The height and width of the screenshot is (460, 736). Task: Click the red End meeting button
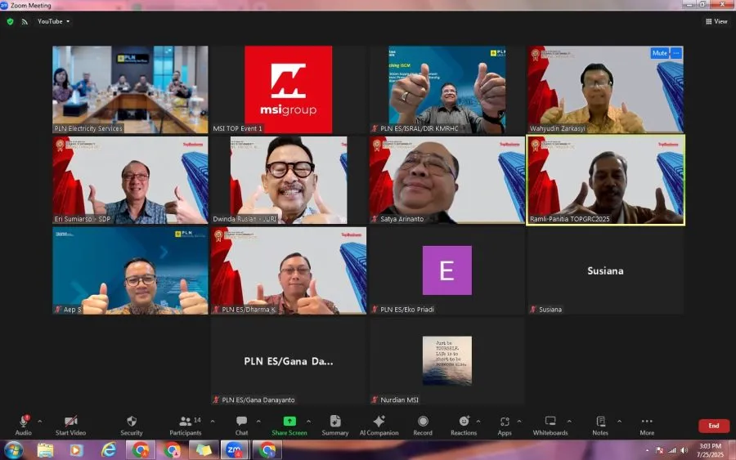[713, 426]
